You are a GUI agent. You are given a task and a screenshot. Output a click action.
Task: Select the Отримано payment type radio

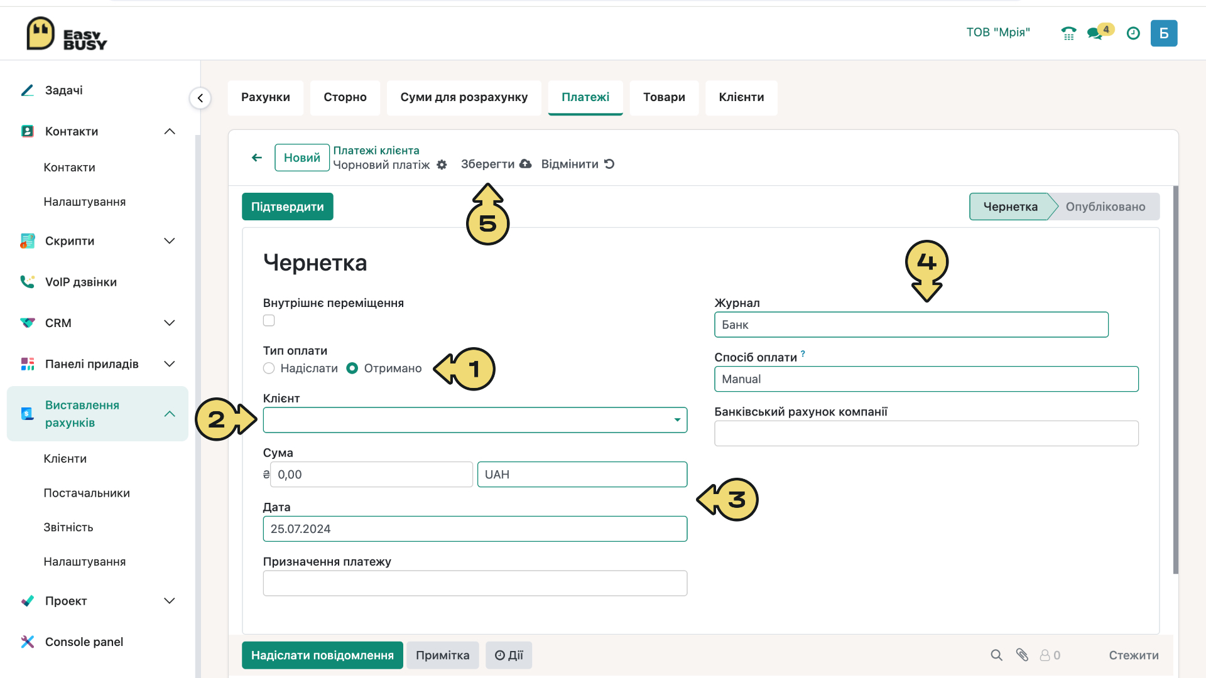(352, 369)
